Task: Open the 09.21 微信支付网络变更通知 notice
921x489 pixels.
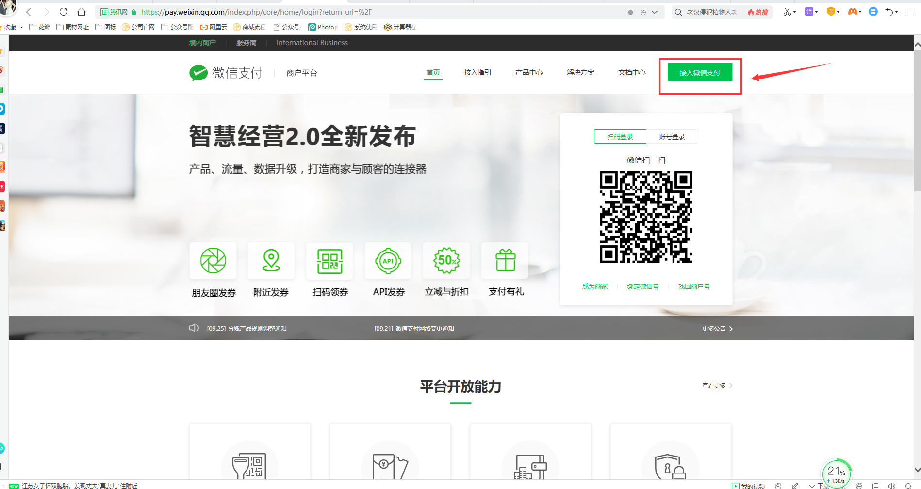Action: click(x=414, y=329)
